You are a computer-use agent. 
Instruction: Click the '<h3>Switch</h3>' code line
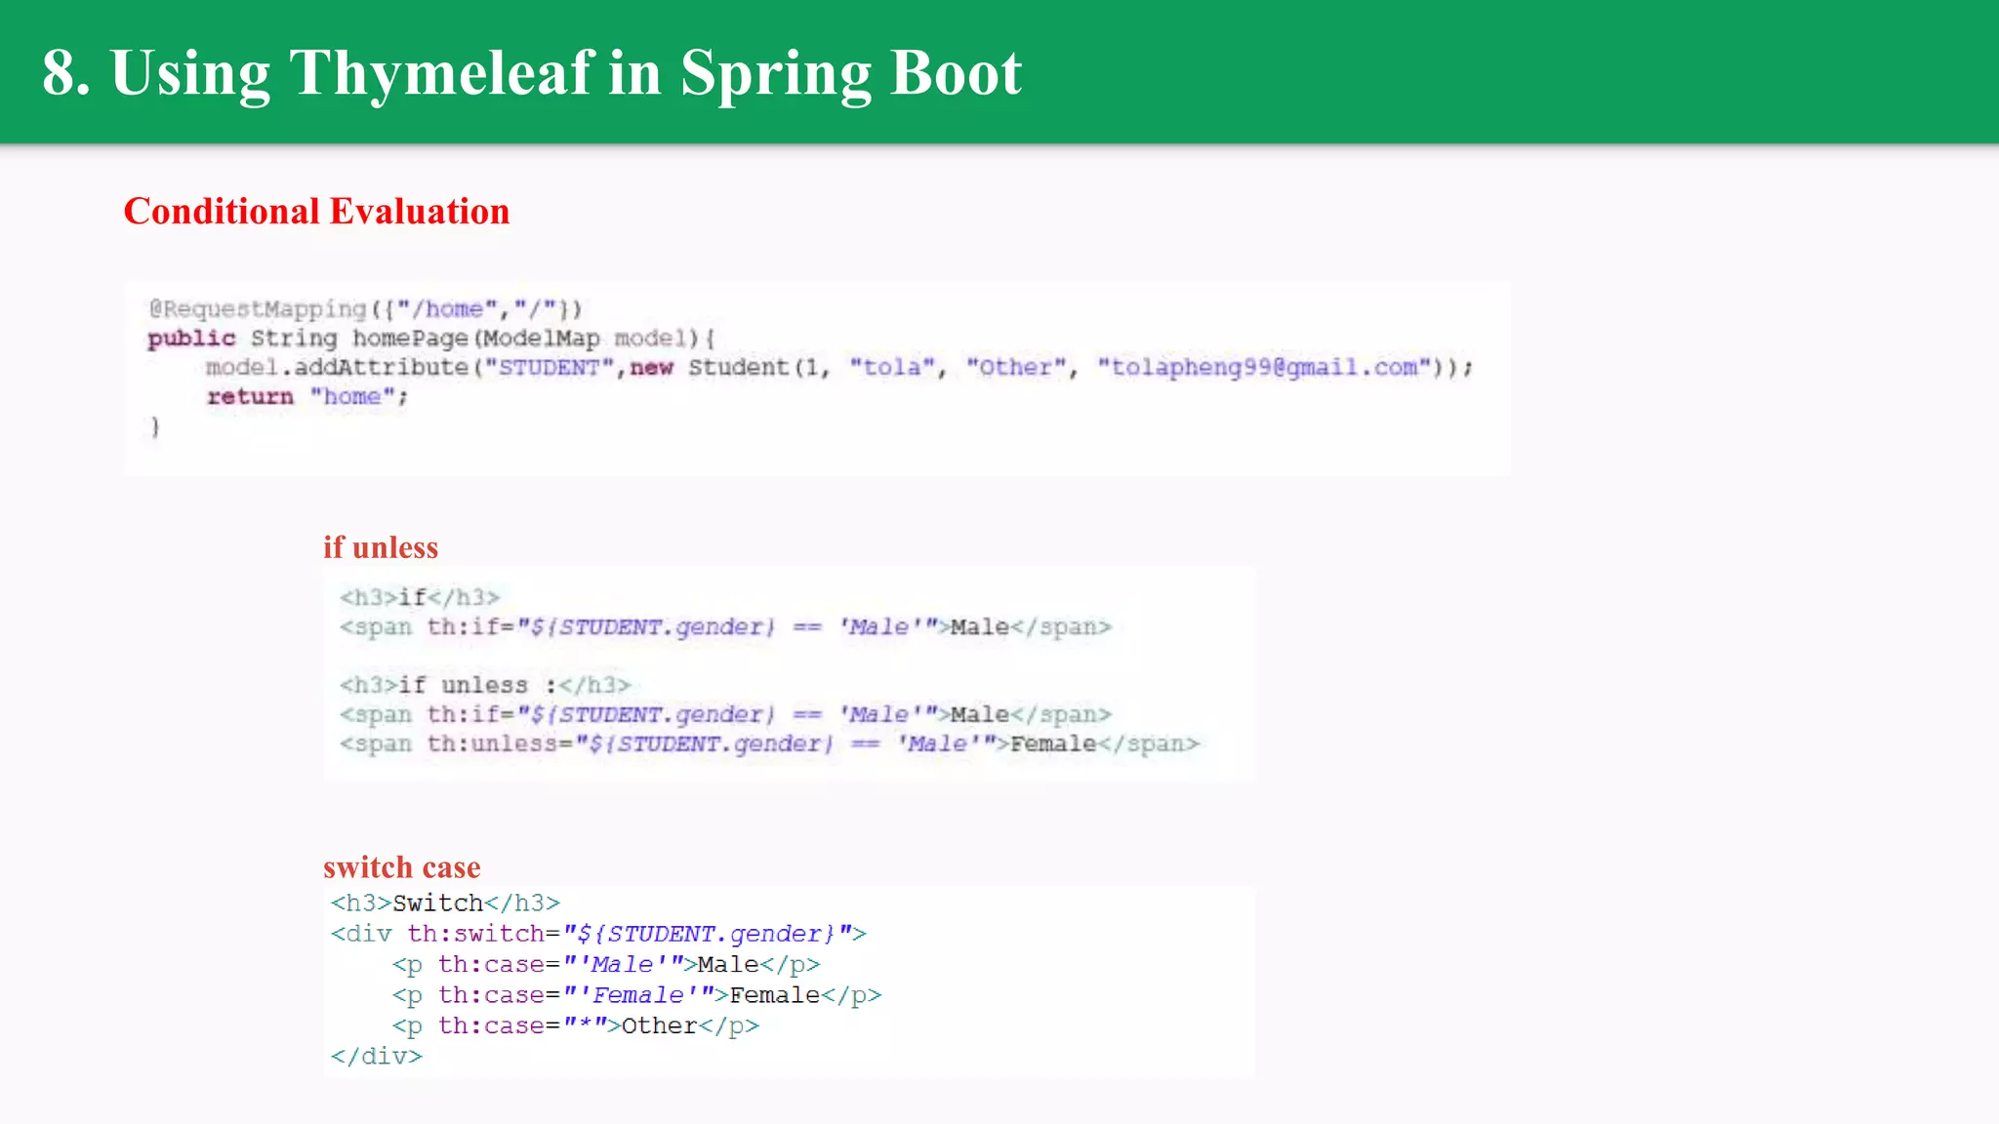click(445, 903)
